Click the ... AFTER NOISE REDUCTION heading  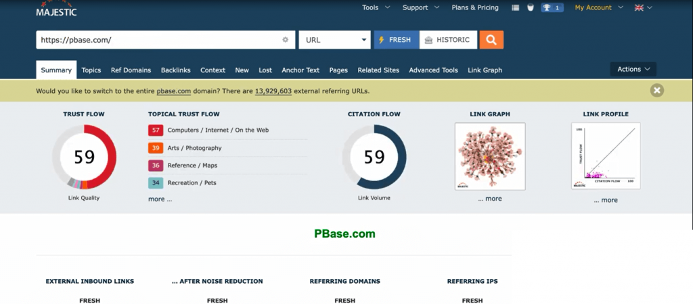pos(217,281)
